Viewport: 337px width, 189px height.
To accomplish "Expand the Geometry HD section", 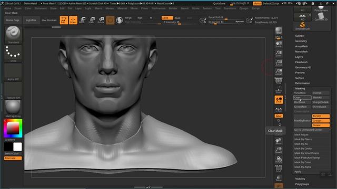I will point(303,68).
